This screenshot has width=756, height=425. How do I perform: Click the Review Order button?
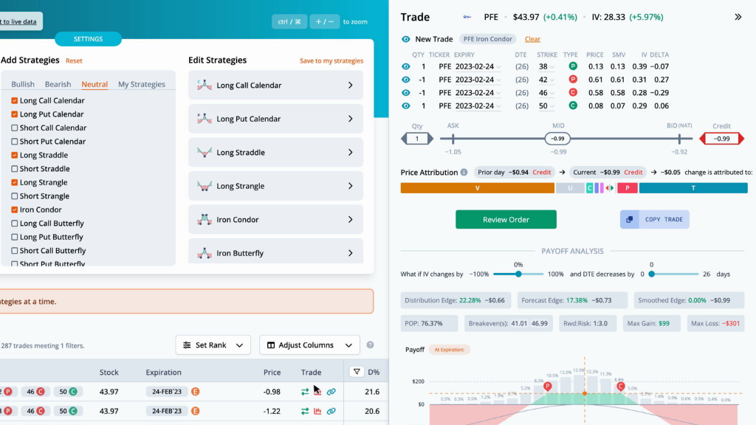coord(506,219)
